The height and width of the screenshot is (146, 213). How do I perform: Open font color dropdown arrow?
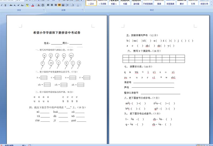click(x=35, y=5)
